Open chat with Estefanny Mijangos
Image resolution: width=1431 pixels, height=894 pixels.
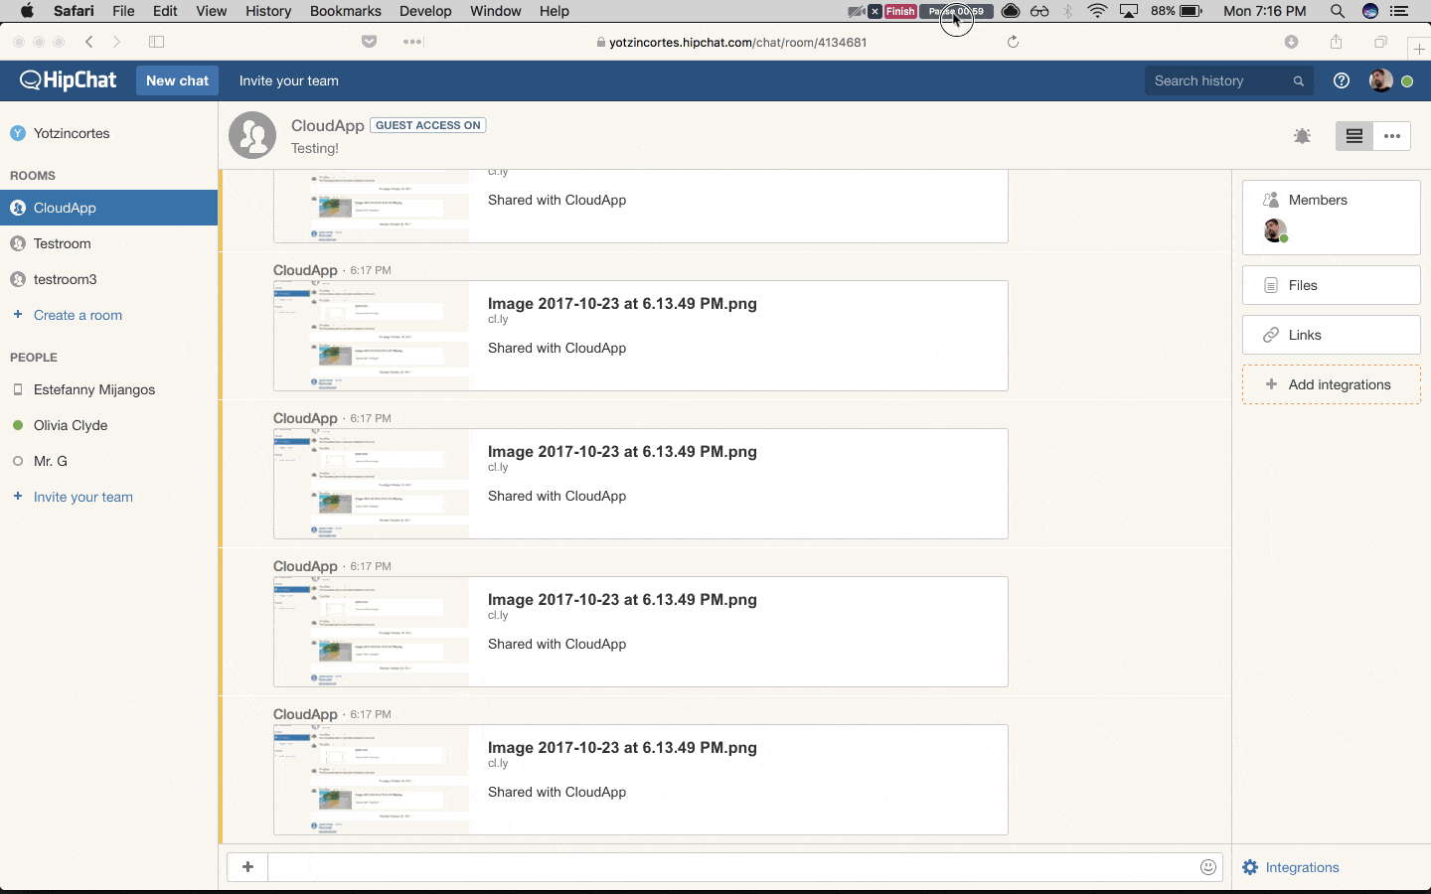point(108,389)
